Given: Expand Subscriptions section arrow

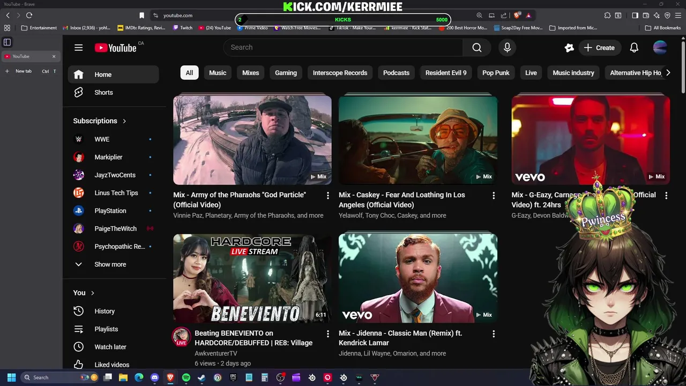Looking at the screenshot, I should tap(124, 121).
